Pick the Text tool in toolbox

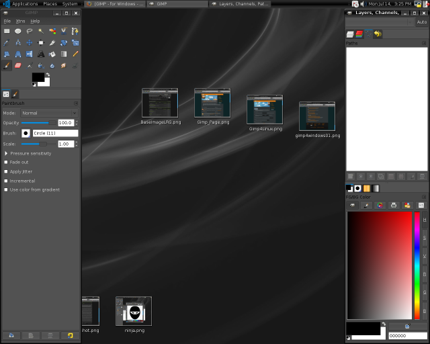click(x=41, y=54)
